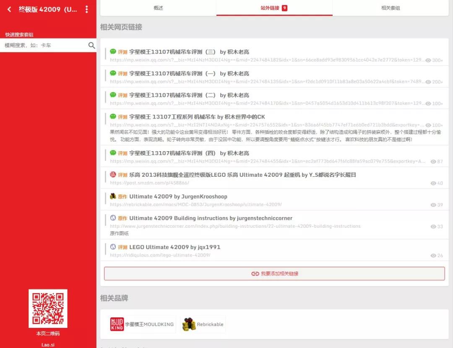Image resolution: width=453 pixels, height=348 pixels.
Task: Click the back arrow beside 终极版 42009
Action: coord(9,9)
